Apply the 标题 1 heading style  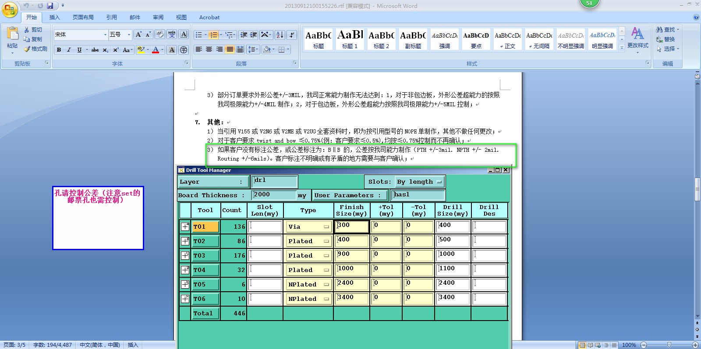point(350,39)
